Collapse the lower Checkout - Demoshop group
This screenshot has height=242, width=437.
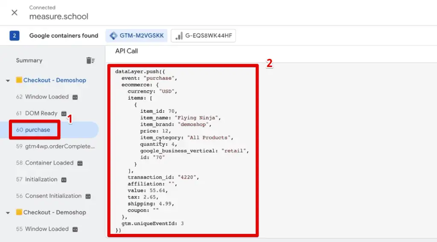click(8, 213)
